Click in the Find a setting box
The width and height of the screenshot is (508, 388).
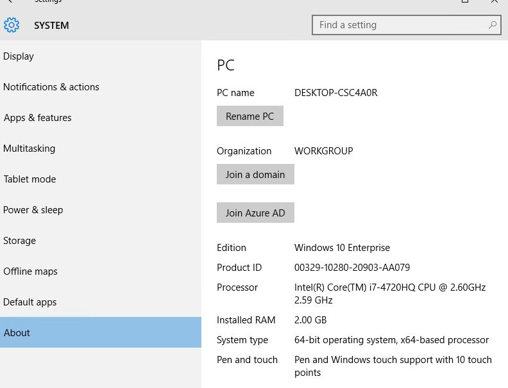(406, 25)
